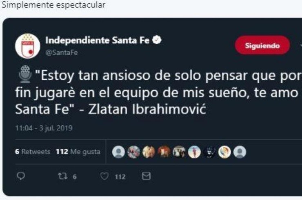The image size is (302, 200).
Task: View the 112 Me gusta list
Action: pos(78,152)
